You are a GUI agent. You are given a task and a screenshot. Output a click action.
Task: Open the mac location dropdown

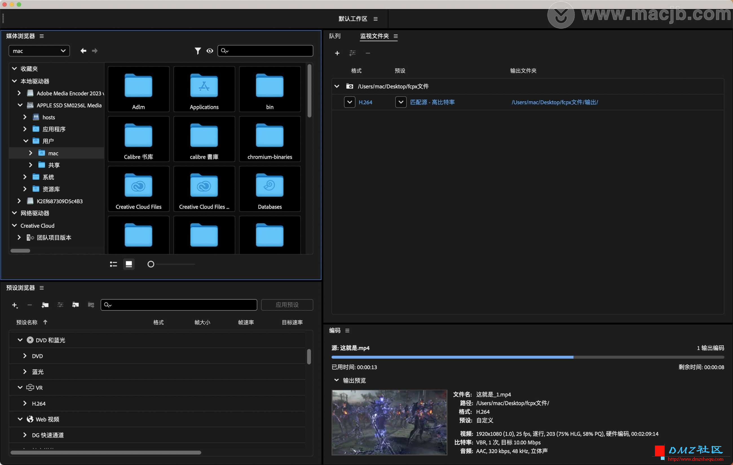39,51
